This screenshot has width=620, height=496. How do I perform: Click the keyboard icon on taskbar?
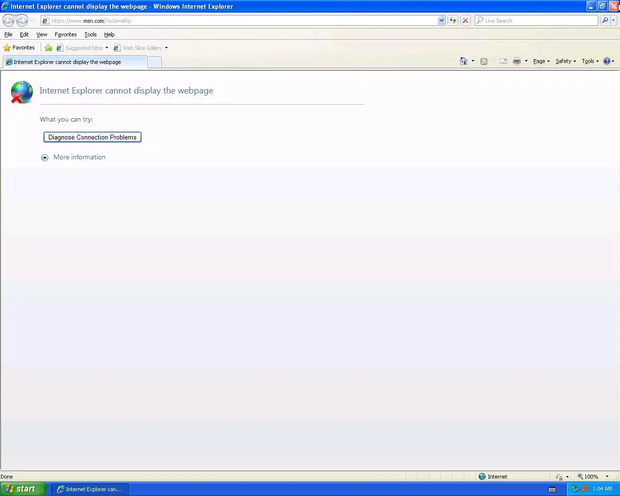552,489
